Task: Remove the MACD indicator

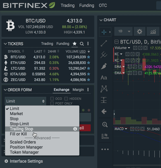Action: (142, 129)
